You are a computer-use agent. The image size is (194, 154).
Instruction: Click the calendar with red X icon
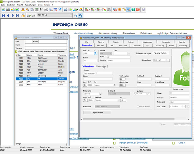[55, 9]
